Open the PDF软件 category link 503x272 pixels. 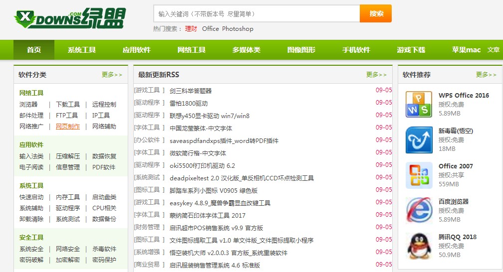click(104, 167)
